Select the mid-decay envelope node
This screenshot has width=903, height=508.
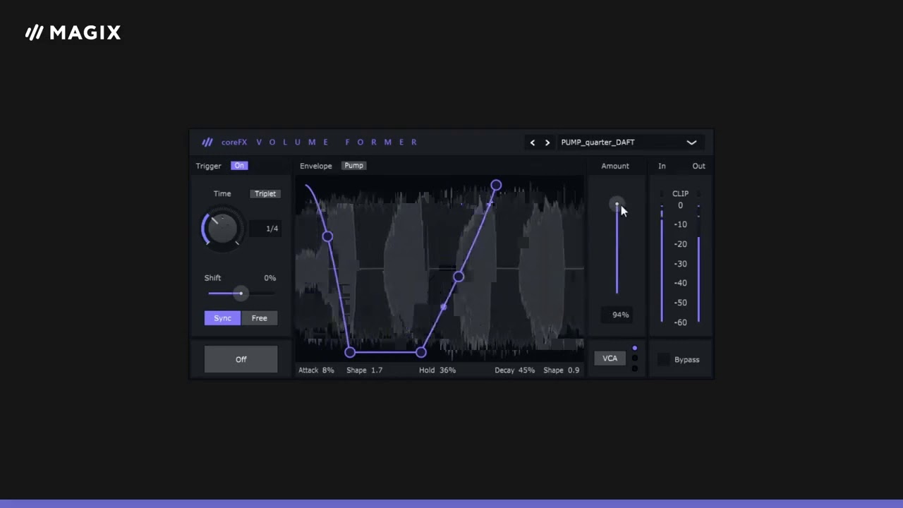pyautogui.click(x=459, y=277)
